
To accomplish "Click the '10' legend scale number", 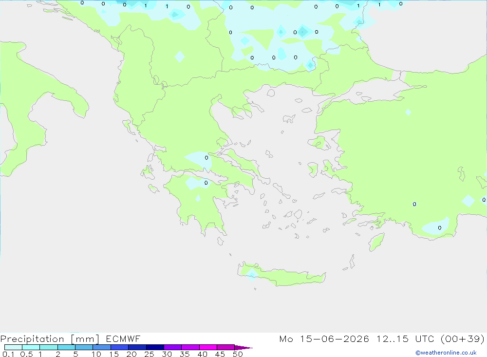I will click(x=96, y=354).
